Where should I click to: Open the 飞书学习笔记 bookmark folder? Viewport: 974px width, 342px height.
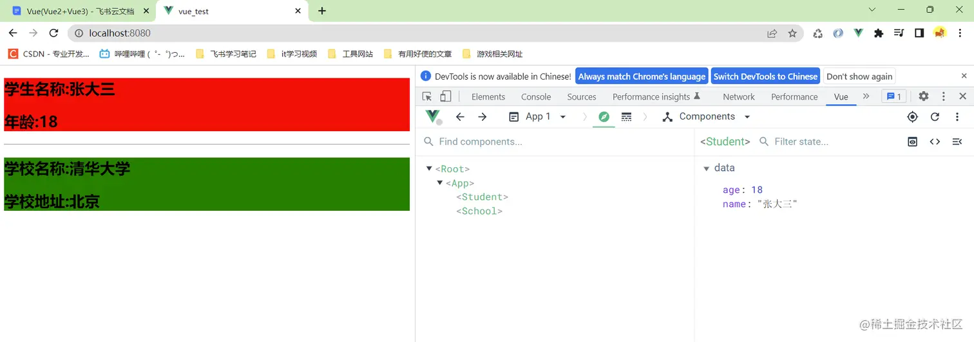point(226,54)
